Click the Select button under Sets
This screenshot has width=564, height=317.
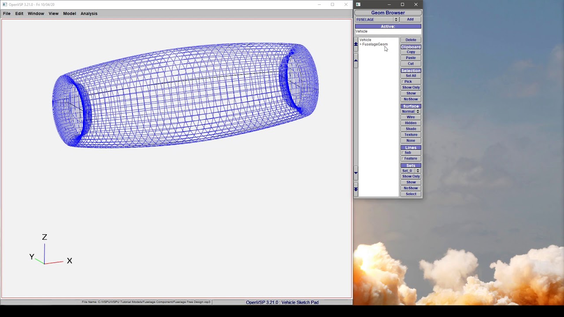point(411,194)
